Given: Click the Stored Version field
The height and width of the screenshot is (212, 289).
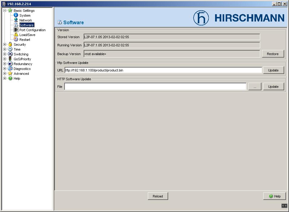Looking at the screenshot, I should click(x=172, y=37).
